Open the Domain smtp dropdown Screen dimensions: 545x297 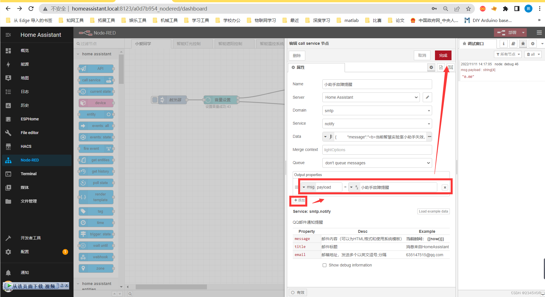(377, 110)
